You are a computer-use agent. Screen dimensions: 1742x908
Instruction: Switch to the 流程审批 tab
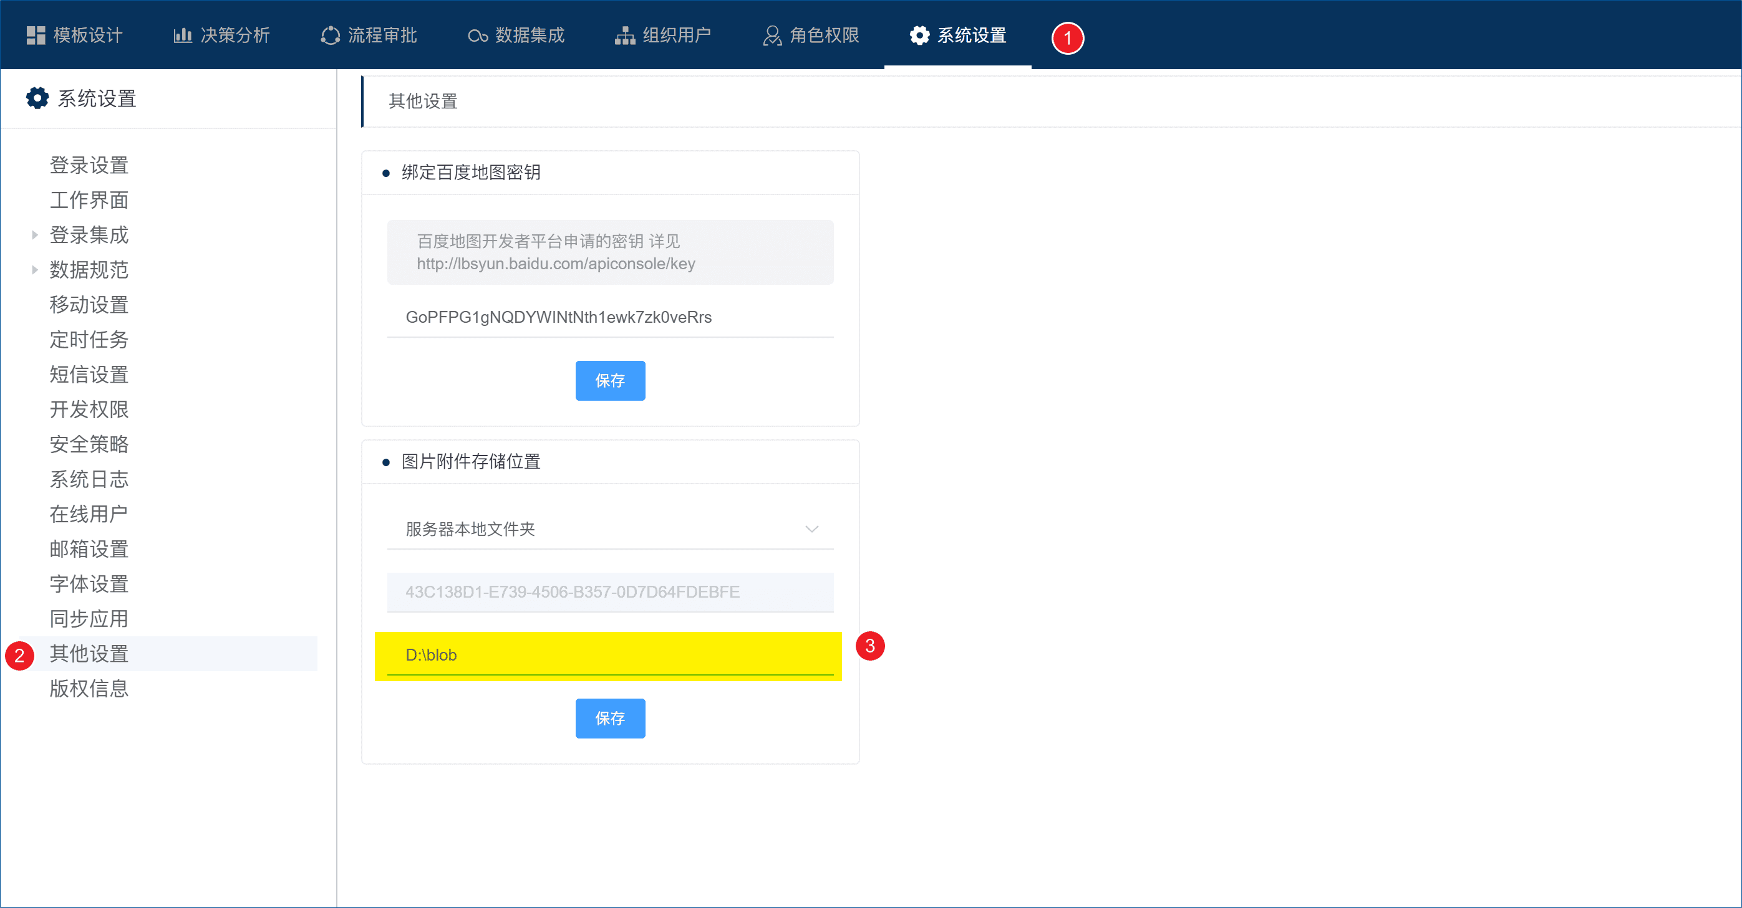pyautogui.click(x=369, y=35)
